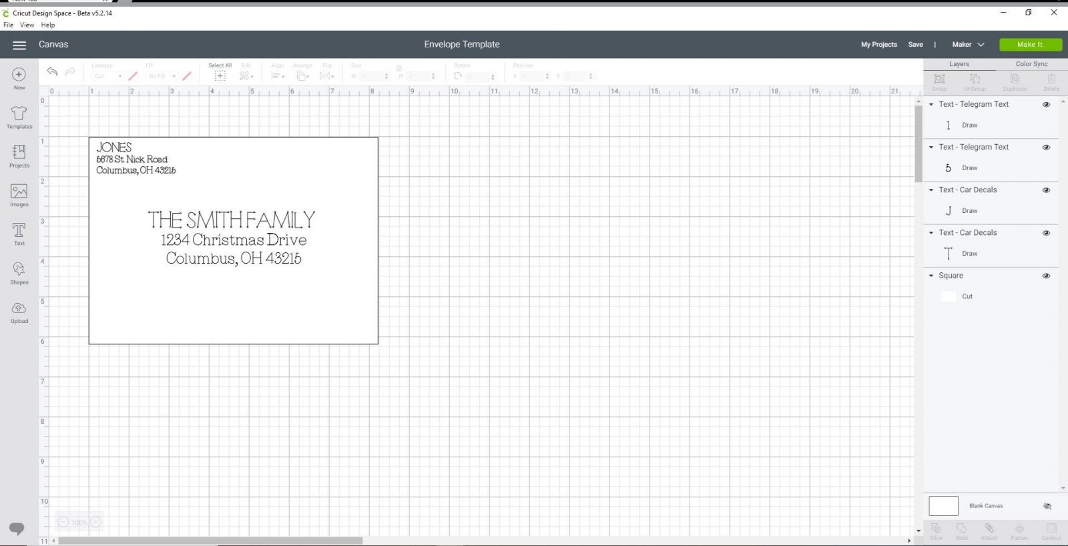Click the Save button
This screenshot has width=1068, height=546.
point(915,45)
